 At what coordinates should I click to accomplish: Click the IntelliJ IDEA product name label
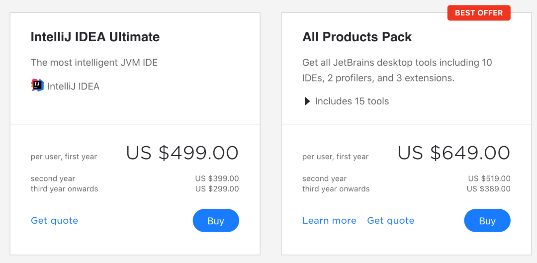click(x=73, y=87)
